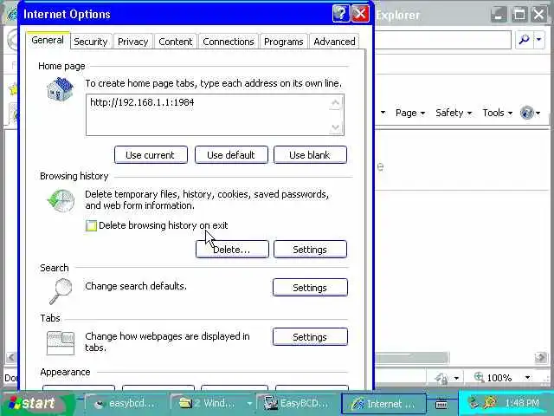This screenshot has height=416, width=554.
Task: Click the status bar security icon
Action: click(441, 378)
